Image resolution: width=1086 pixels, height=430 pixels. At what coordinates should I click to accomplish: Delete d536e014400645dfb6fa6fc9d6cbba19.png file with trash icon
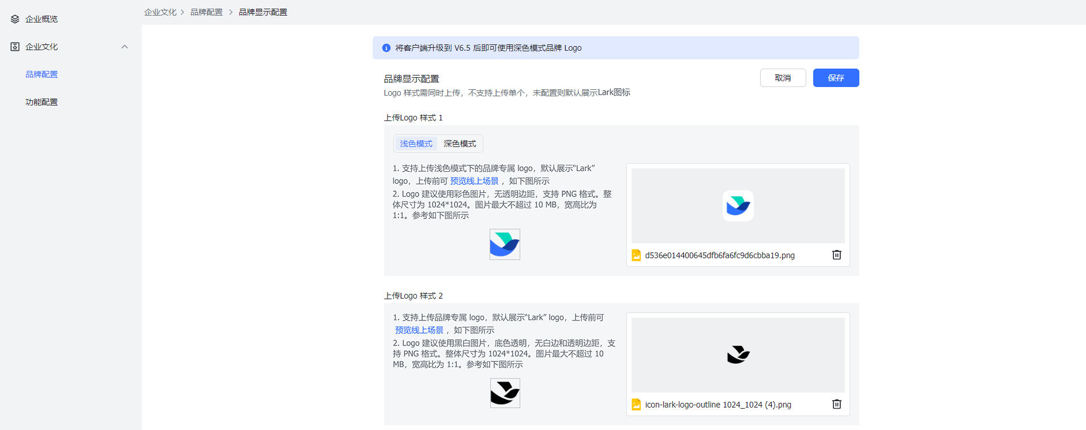click(x=837, y=255)
